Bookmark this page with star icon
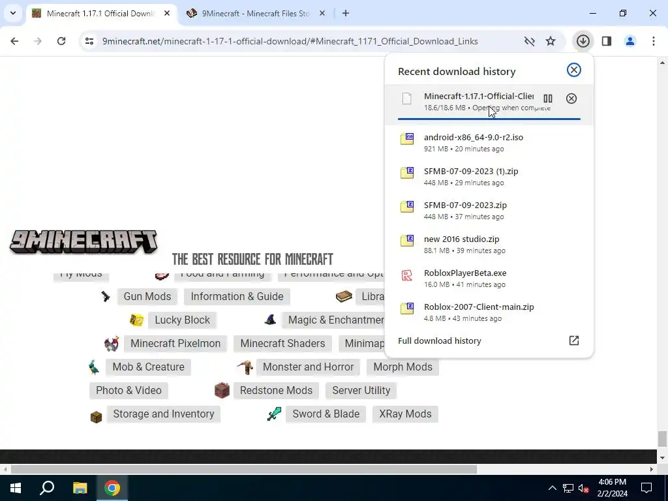668x501 pixels. tap(551, 41)
